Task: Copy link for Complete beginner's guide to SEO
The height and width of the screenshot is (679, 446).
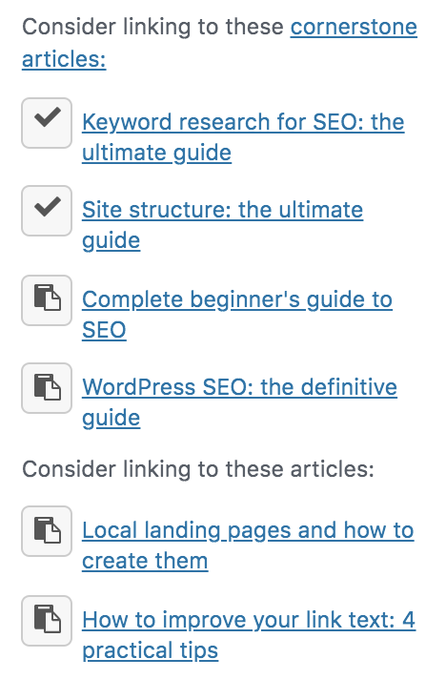Action: pyautogui.click(x=47, y=300)
